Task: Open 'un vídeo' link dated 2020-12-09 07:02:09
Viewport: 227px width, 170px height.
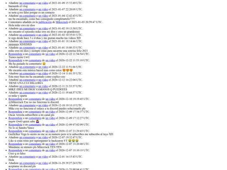Action: click(x=50, y=125)
